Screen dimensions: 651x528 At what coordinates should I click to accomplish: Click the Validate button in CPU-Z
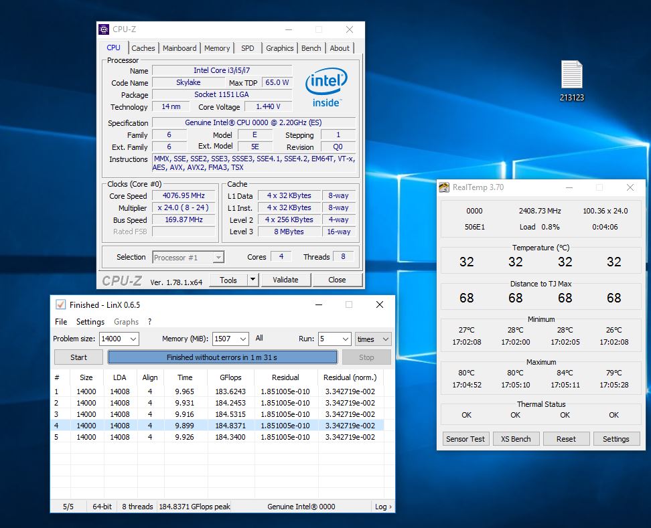pyautogui.click(x=285, y=280)
